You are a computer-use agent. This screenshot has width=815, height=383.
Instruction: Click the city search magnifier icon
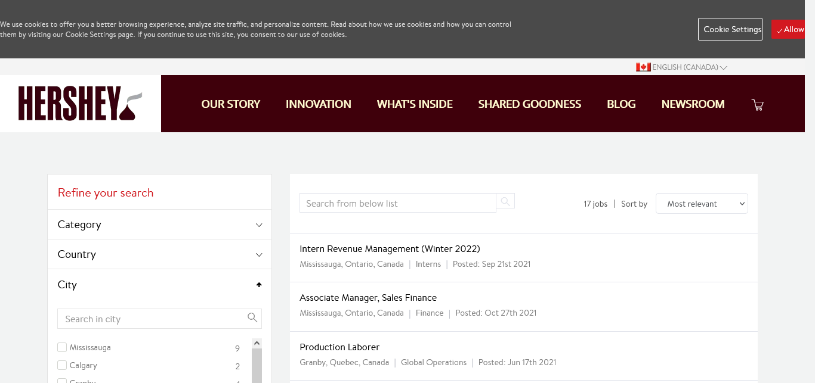point(252,318)
